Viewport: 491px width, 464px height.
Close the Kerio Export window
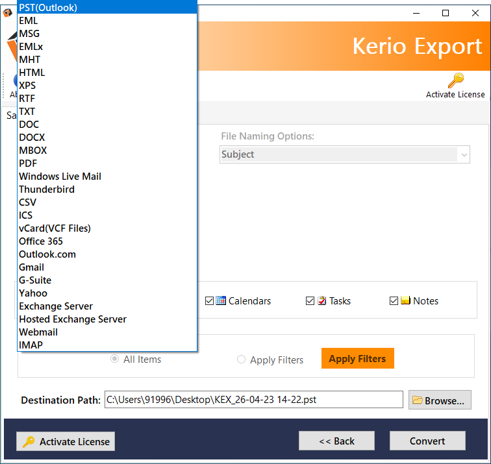pos(475,13)
